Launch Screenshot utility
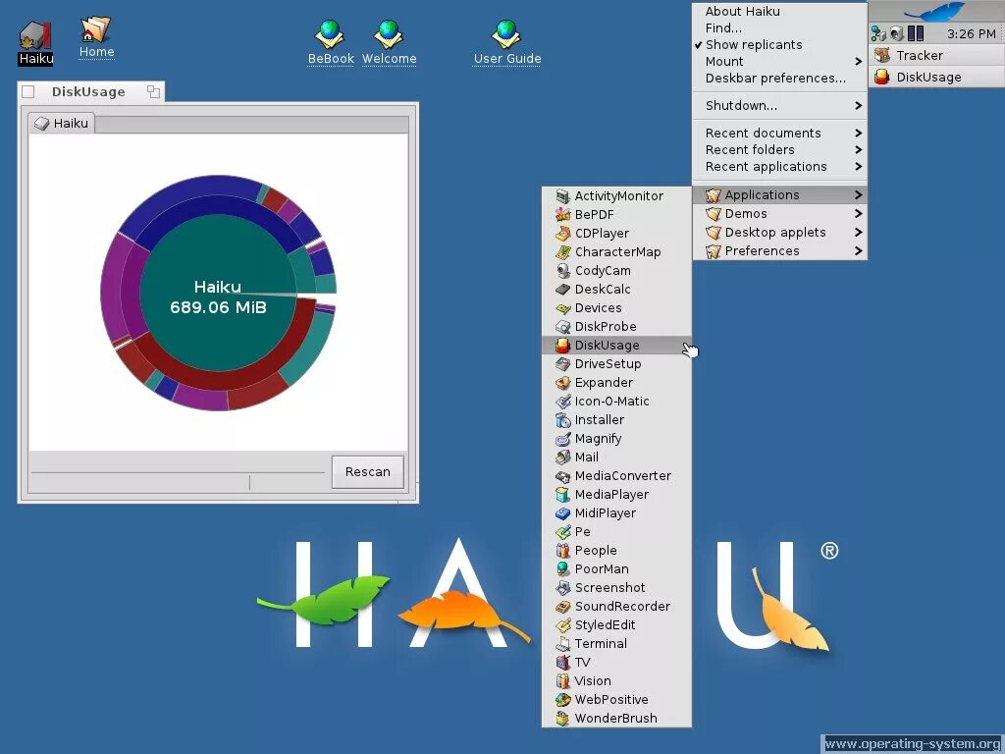The image size is (1005, 754). (616, 587)
